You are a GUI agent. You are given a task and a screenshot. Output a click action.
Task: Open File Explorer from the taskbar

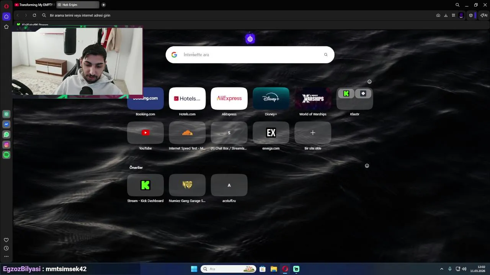click(x=274, y=269)
